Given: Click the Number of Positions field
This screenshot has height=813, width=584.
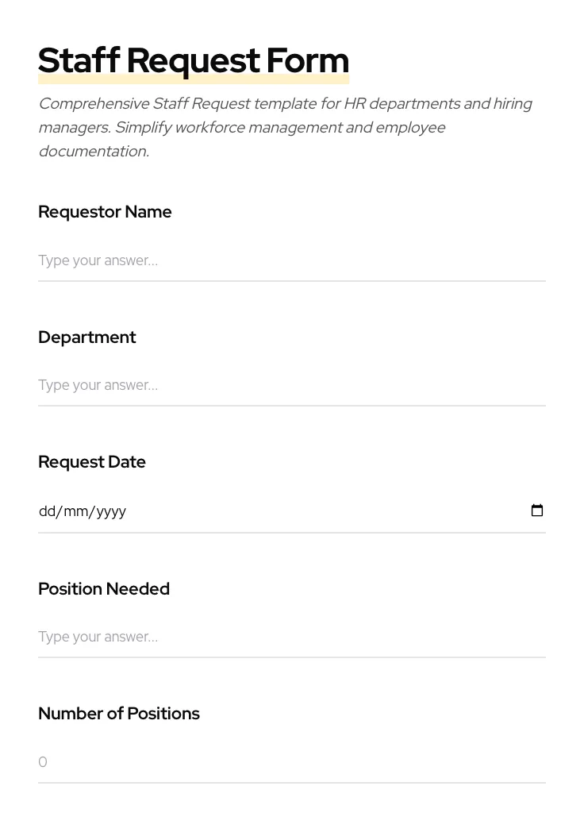Looking at the screenshot, I should (x=238, y=762).
